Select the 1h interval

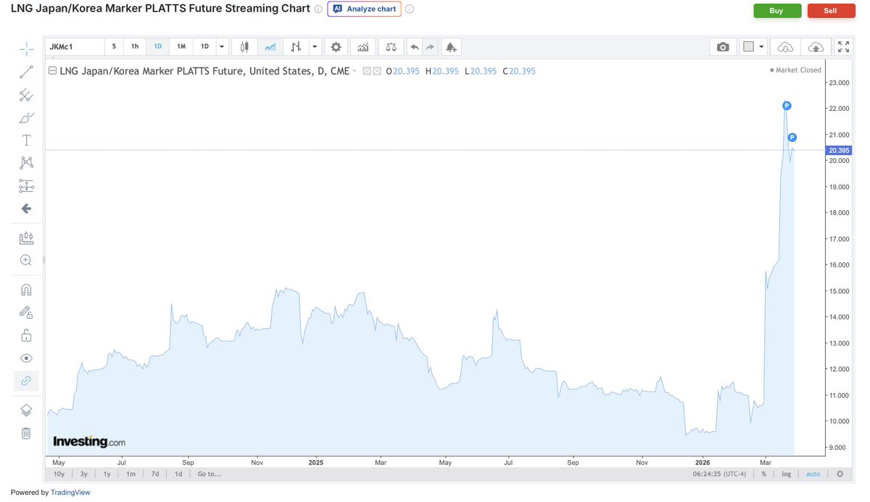[x=135, y=46]
